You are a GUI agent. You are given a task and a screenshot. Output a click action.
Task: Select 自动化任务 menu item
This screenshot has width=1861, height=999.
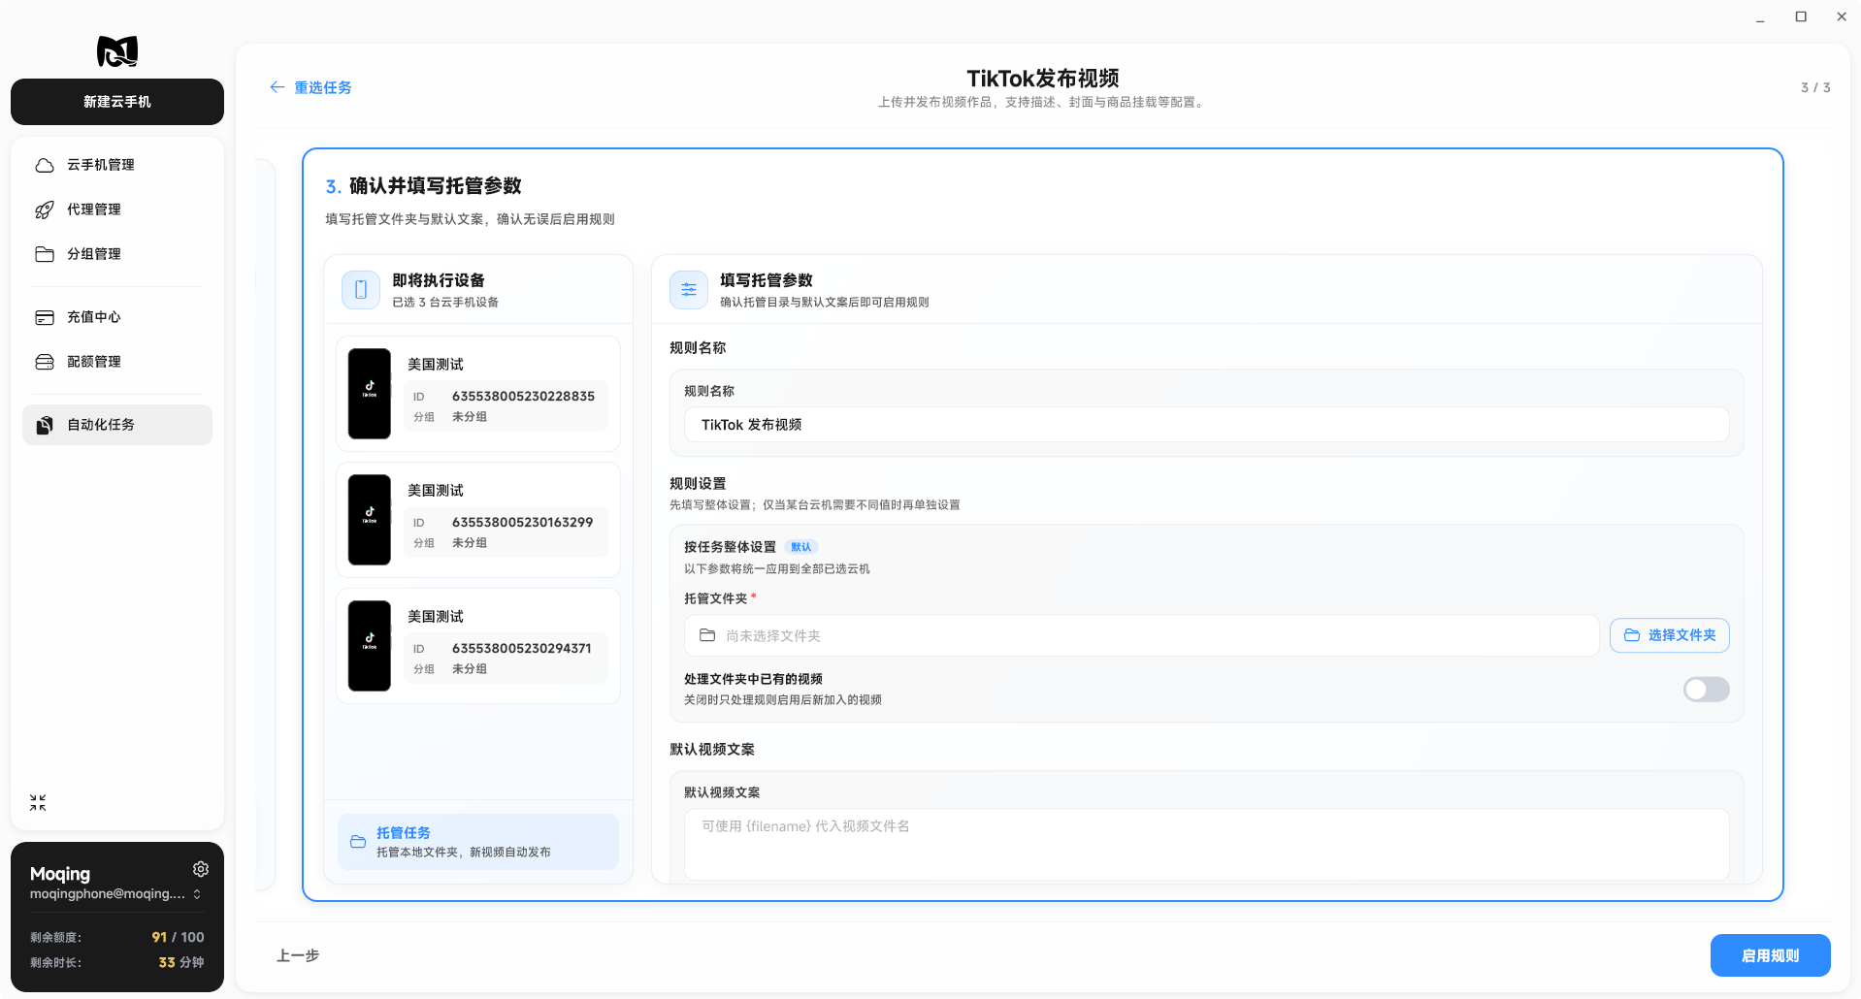coord(117,425)
